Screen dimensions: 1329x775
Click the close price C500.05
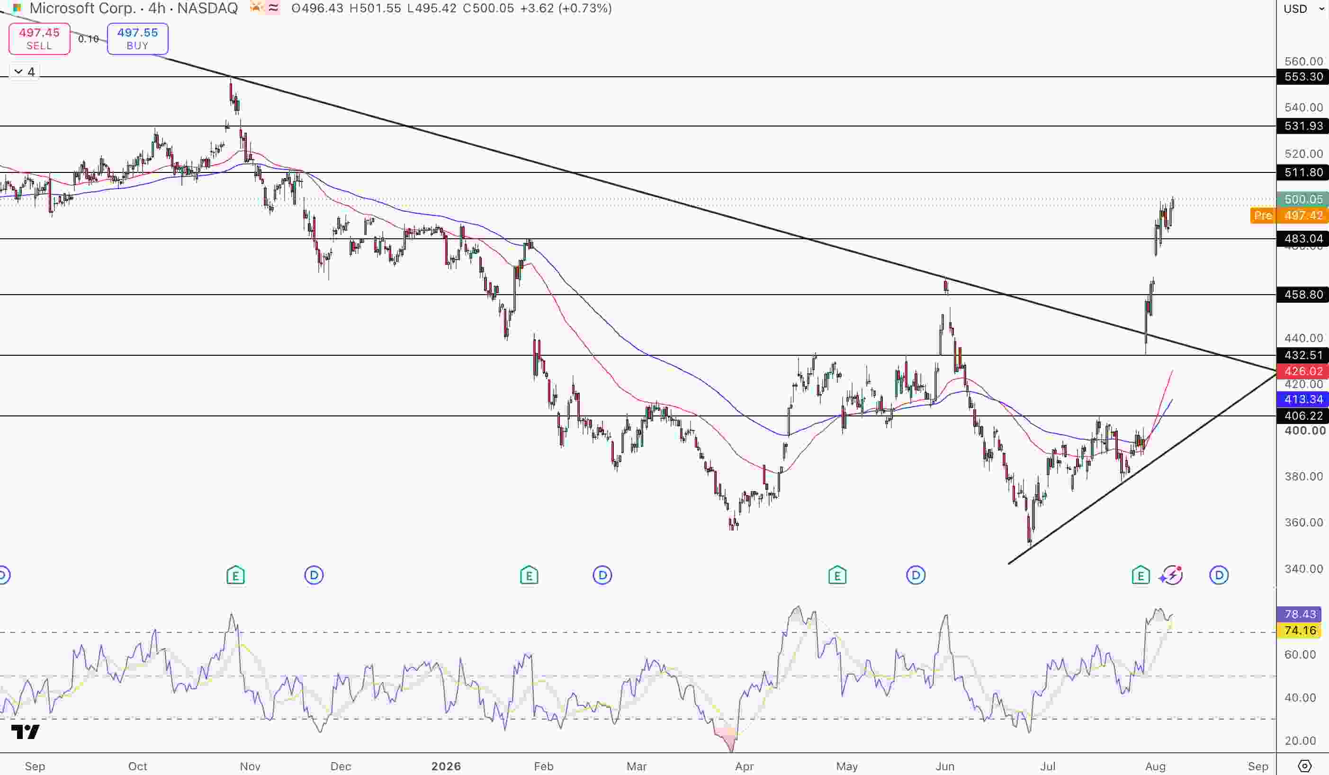(x=488, y=8)
